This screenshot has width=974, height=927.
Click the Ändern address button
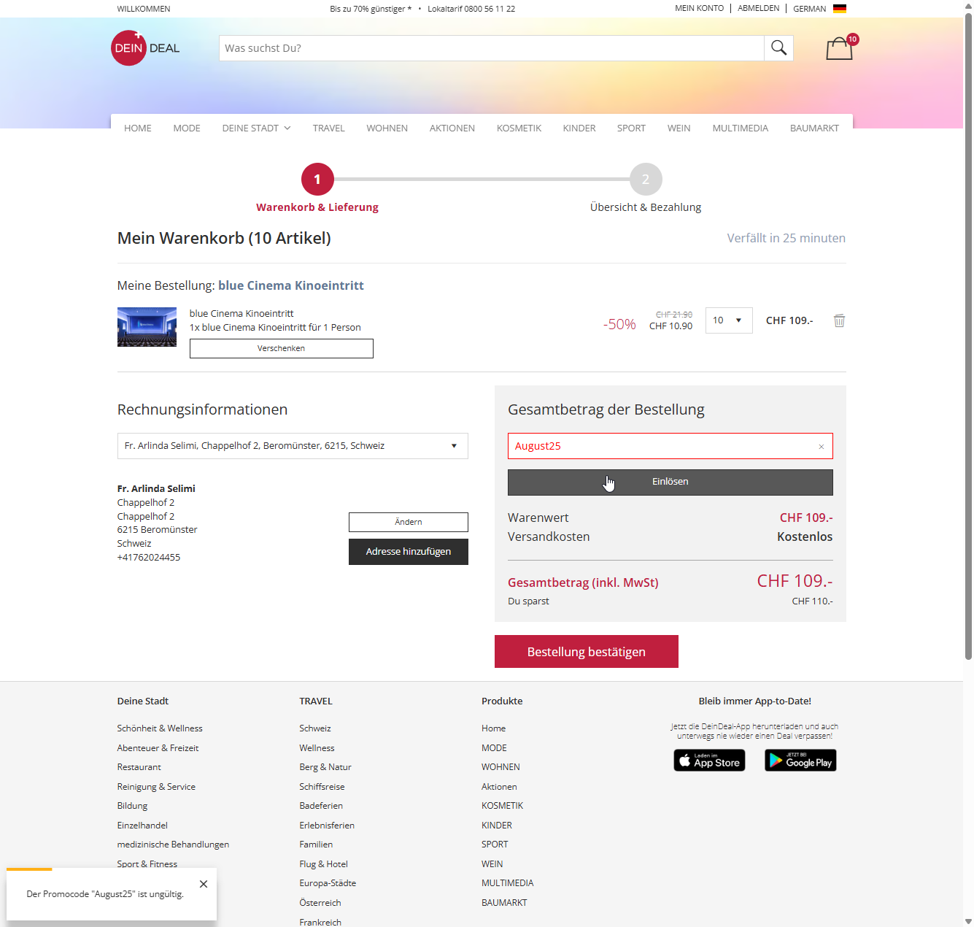(409, 522)
